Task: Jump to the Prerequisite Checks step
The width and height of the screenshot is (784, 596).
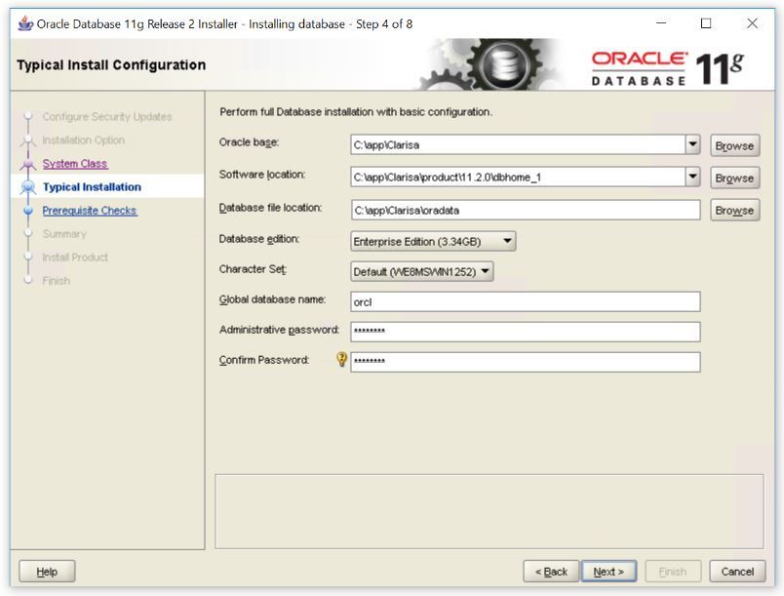Action: tap(90, 211)
